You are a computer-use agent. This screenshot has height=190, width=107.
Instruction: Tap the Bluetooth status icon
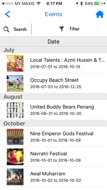point(81,4)
